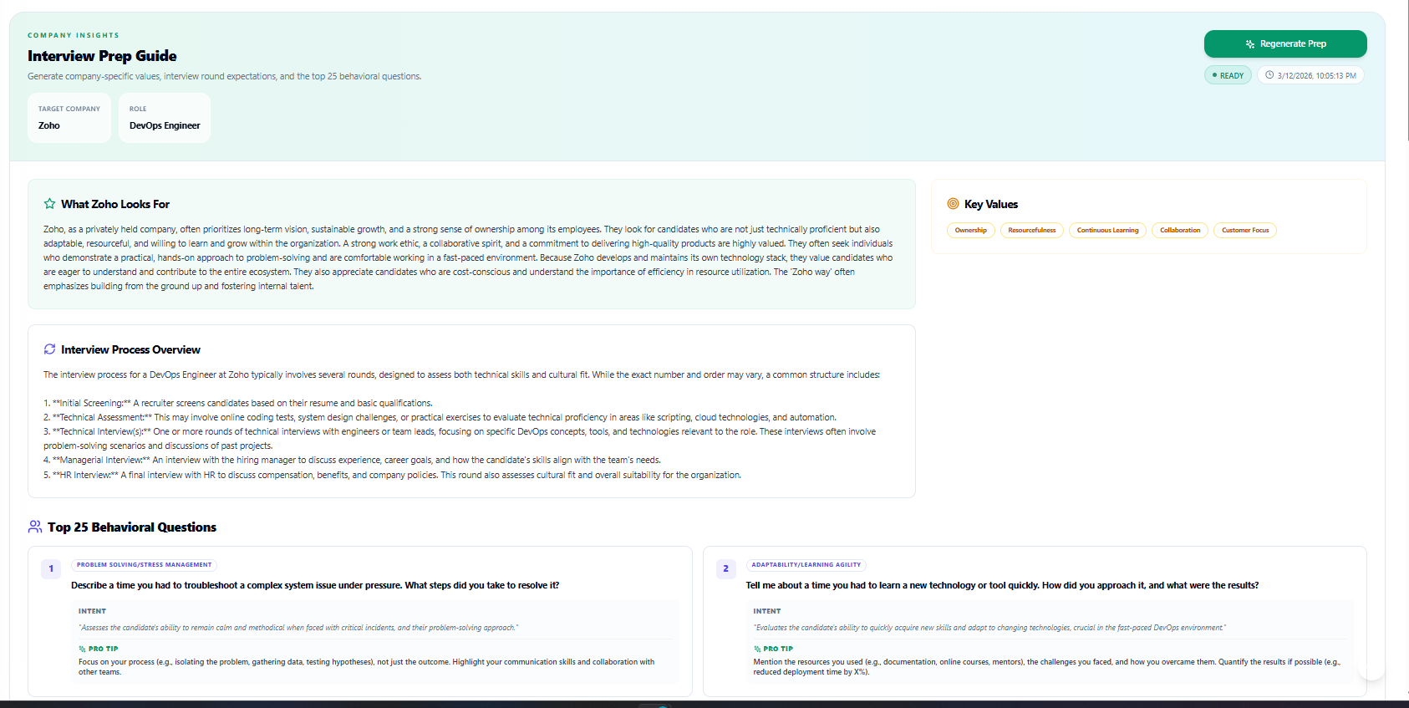Click the clock icon beside the timestamp
Screen dimensions: 1409x708
pos(1269,75)
